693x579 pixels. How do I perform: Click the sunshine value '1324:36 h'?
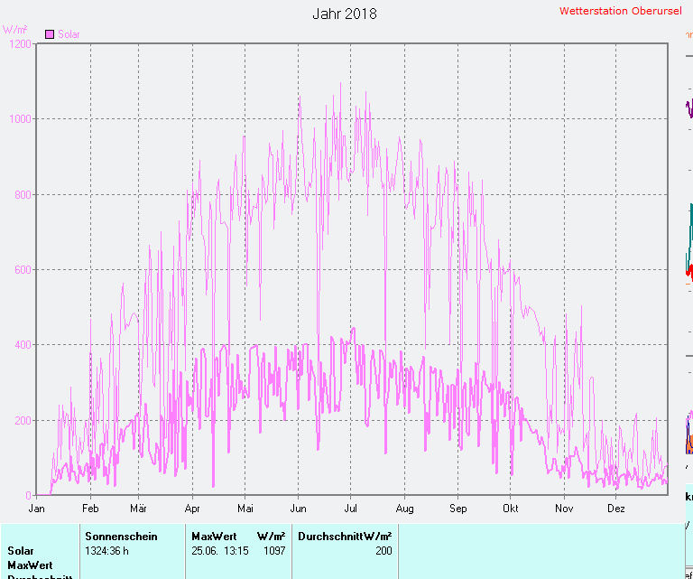pos(106,551)
